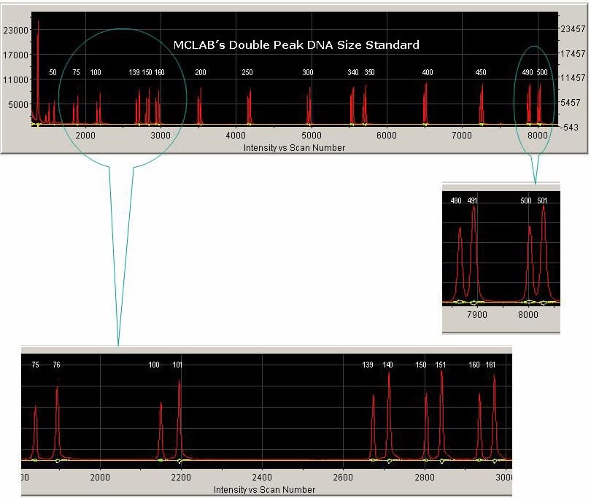
Task: Select the 200 peak label in top chart
Action: (201, 72)
